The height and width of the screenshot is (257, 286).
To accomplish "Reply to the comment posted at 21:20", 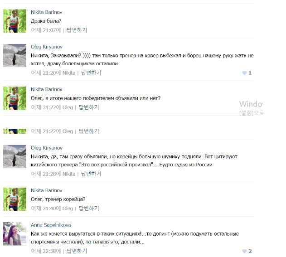I will pos(91,73).
